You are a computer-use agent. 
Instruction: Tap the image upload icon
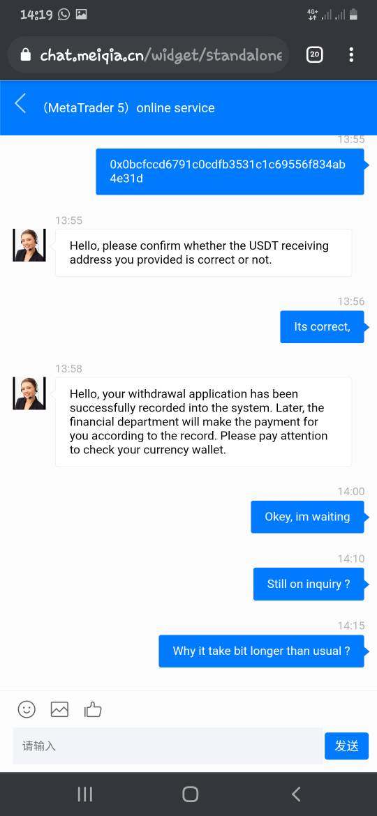(59, 709)
